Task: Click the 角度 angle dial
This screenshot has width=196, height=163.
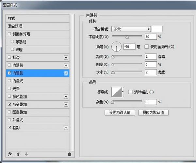Action: (116, 47)
